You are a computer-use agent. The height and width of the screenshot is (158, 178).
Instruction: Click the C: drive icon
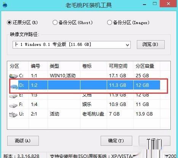coord(13,76)
